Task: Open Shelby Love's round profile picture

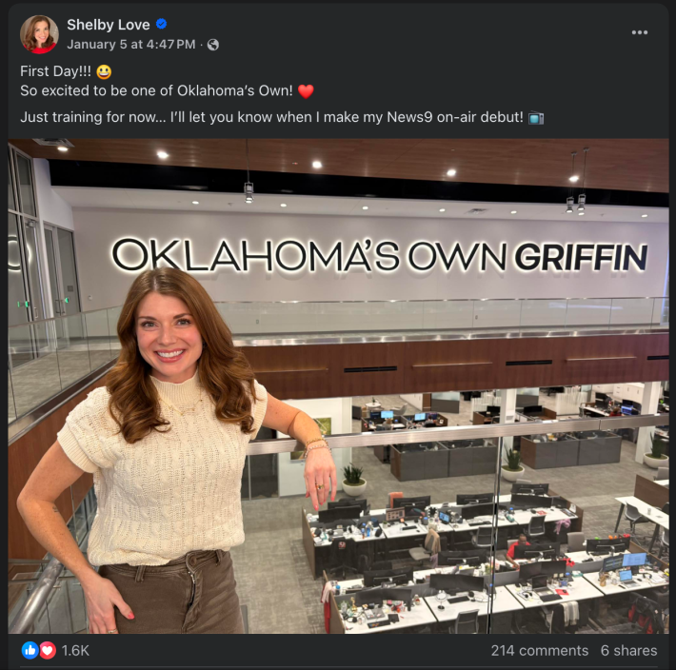Action: pos(39,34)
